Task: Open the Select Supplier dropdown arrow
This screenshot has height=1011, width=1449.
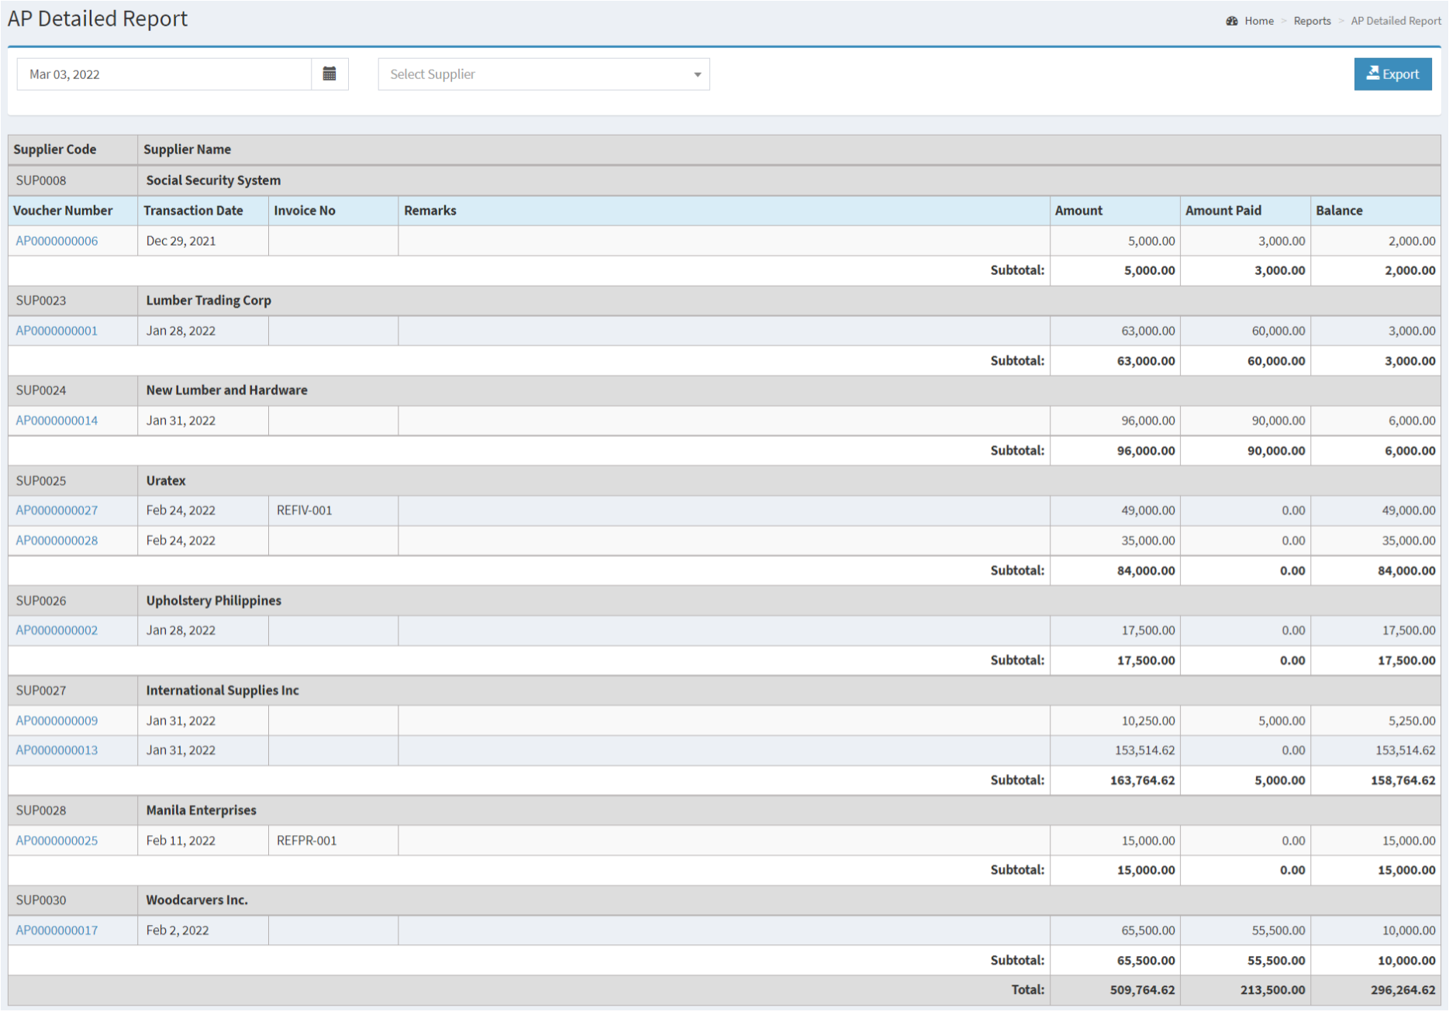Action: (x=697, y=74)
